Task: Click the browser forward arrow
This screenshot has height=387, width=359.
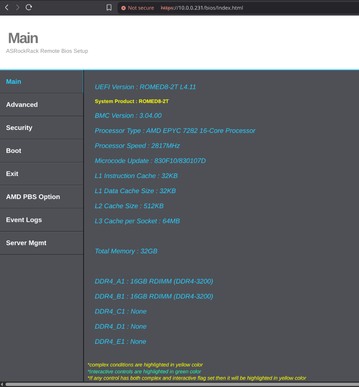Action: 17,7
